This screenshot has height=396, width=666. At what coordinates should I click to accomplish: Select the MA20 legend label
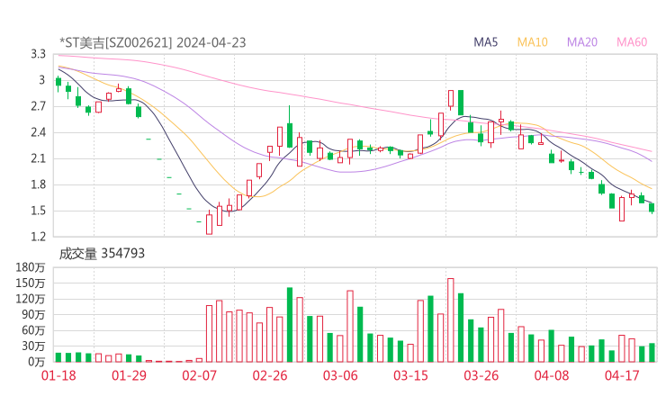(582, 42)
